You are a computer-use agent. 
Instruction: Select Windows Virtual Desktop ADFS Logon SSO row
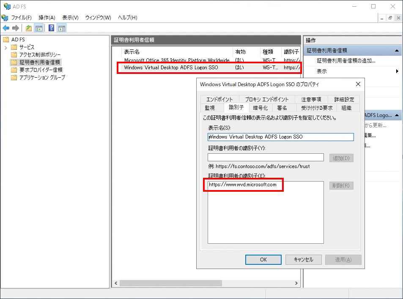[211, 68]
